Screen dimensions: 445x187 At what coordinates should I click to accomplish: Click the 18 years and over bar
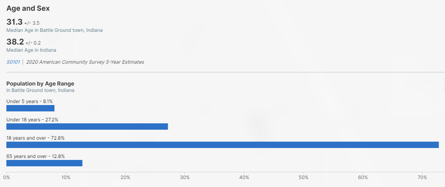pos(222,145)
